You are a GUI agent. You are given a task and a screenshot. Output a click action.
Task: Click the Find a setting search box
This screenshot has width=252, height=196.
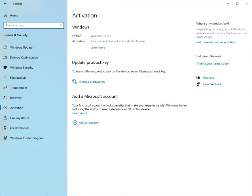(32, 25)
